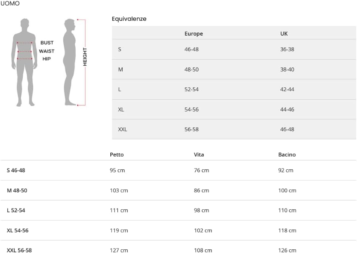The width and height of the screenshot is (357, 253).
Task: Click the 111 cm Petto value
Action: point(119,210)
